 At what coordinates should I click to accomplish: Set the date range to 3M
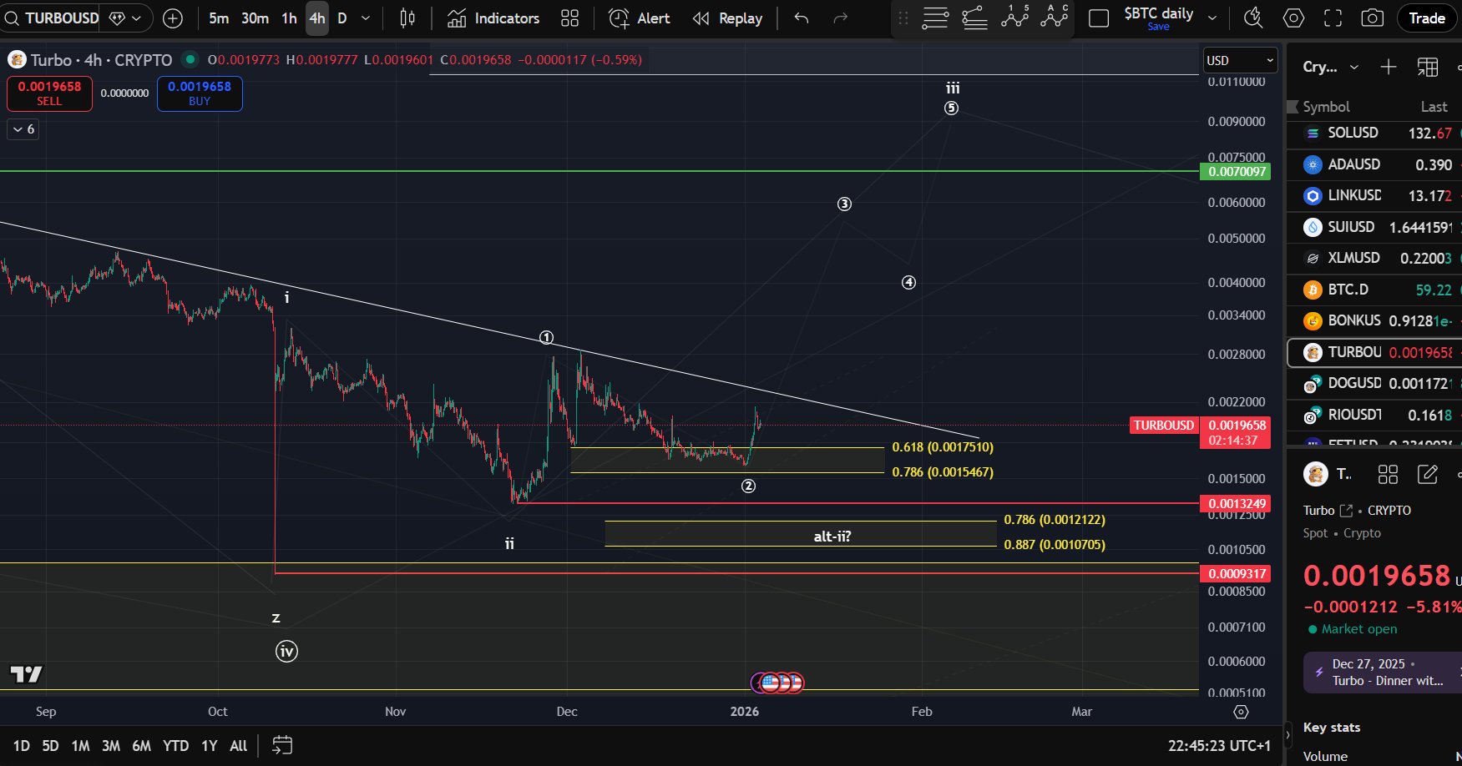tap(111, 746)
